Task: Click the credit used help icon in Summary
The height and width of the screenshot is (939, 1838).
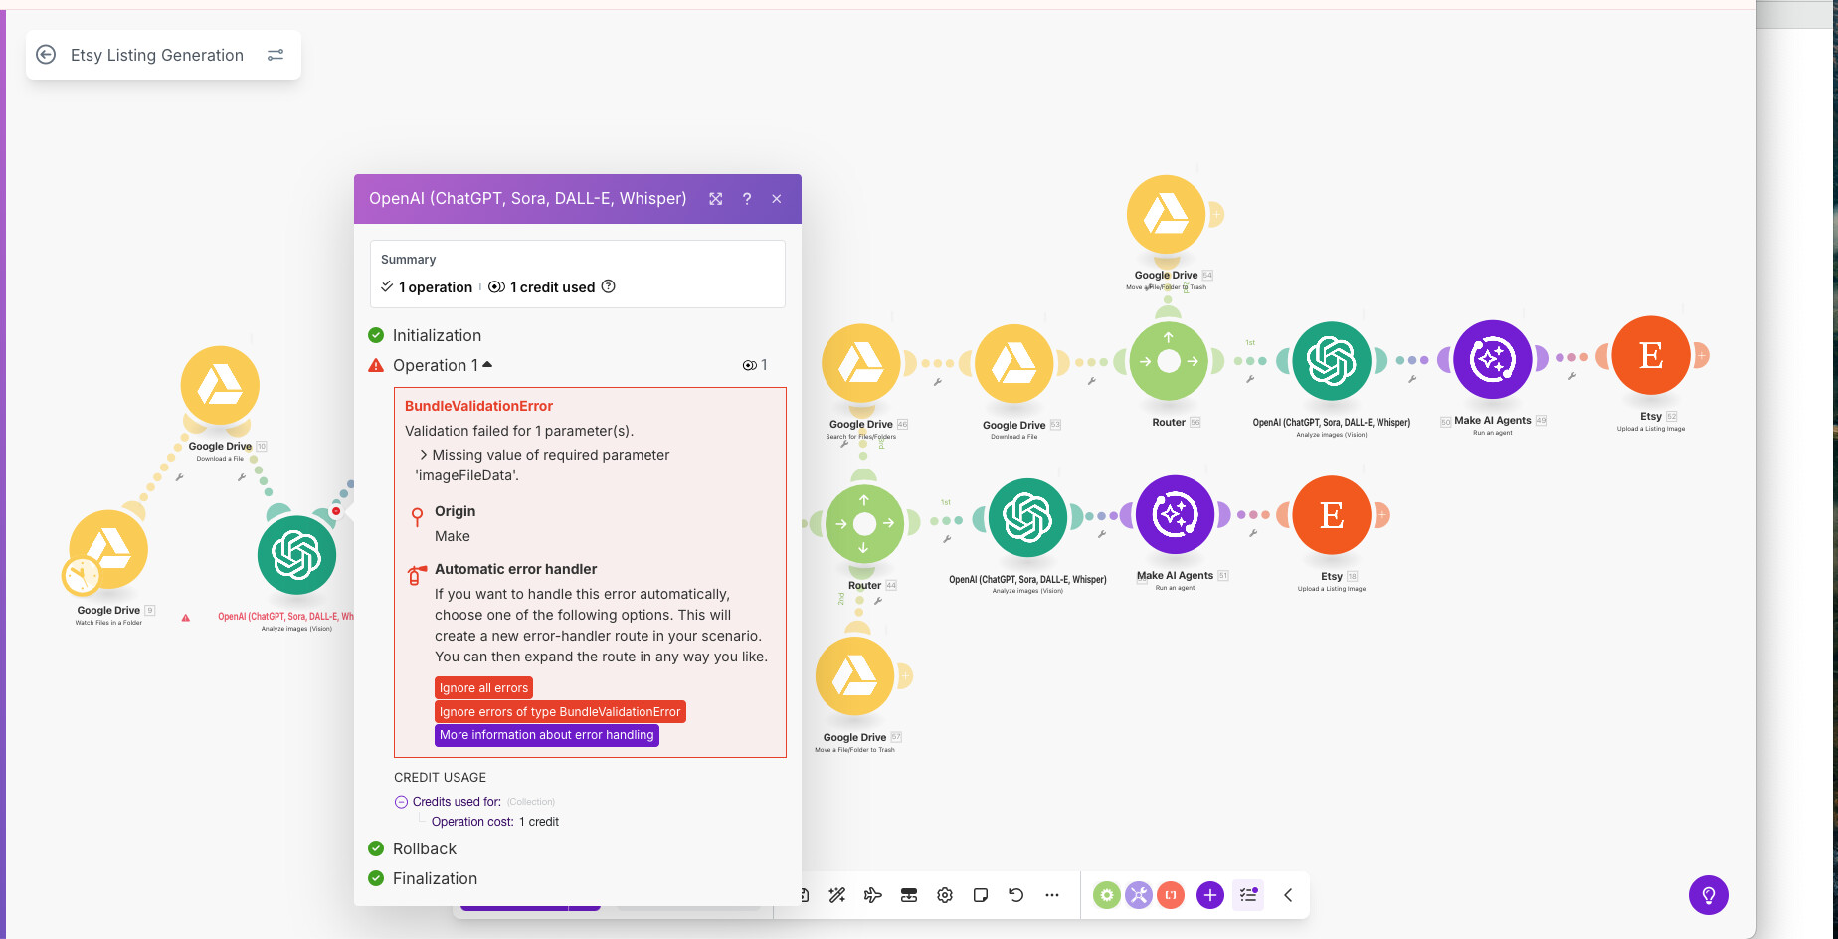Action: coord(609,286)
